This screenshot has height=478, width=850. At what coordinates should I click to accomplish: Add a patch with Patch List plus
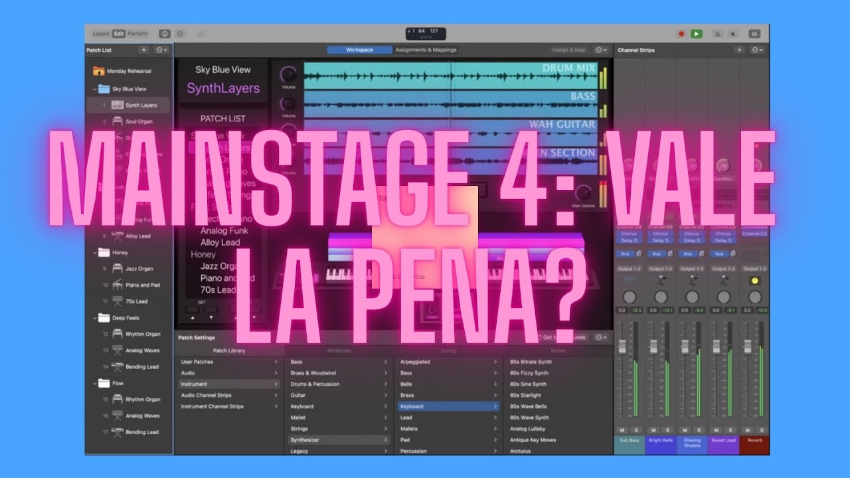coord(143,50)
